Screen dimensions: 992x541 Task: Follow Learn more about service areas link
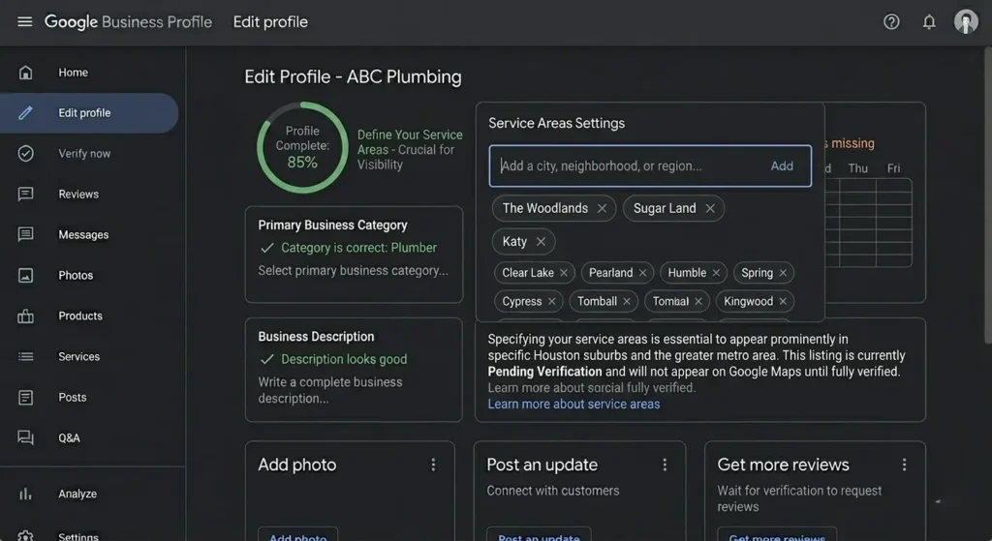[x=573, y=405]
